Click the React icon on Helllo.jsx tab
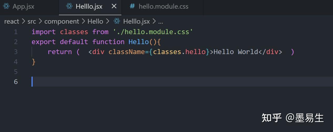The width and height of the screenshot is (333, 132). [69, 6]
